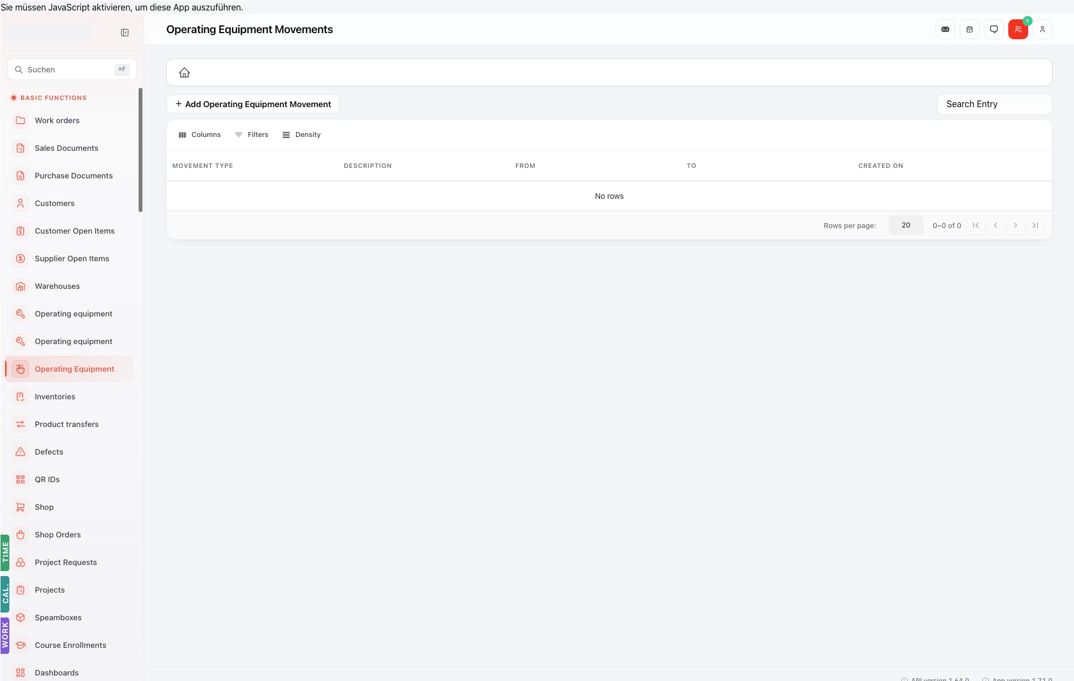Click the Shop Orders bag icon
The image size is (1074, 681).
pyautogui.click(x=20, y=535)
